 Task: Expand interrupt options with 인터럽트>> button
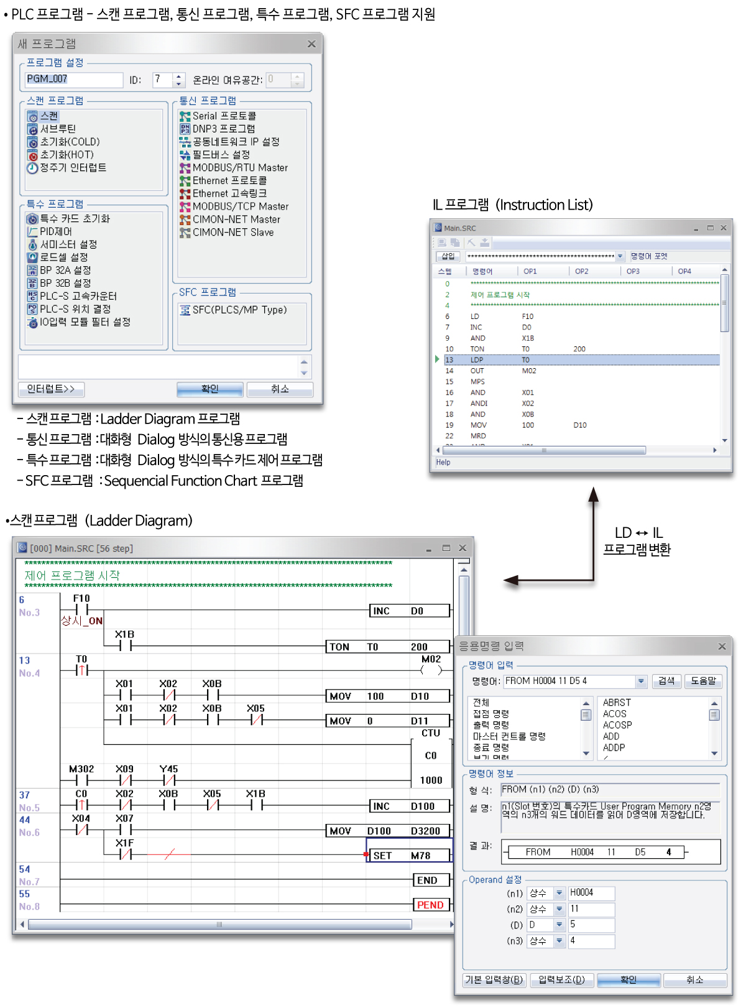click(x=52, y=389)
